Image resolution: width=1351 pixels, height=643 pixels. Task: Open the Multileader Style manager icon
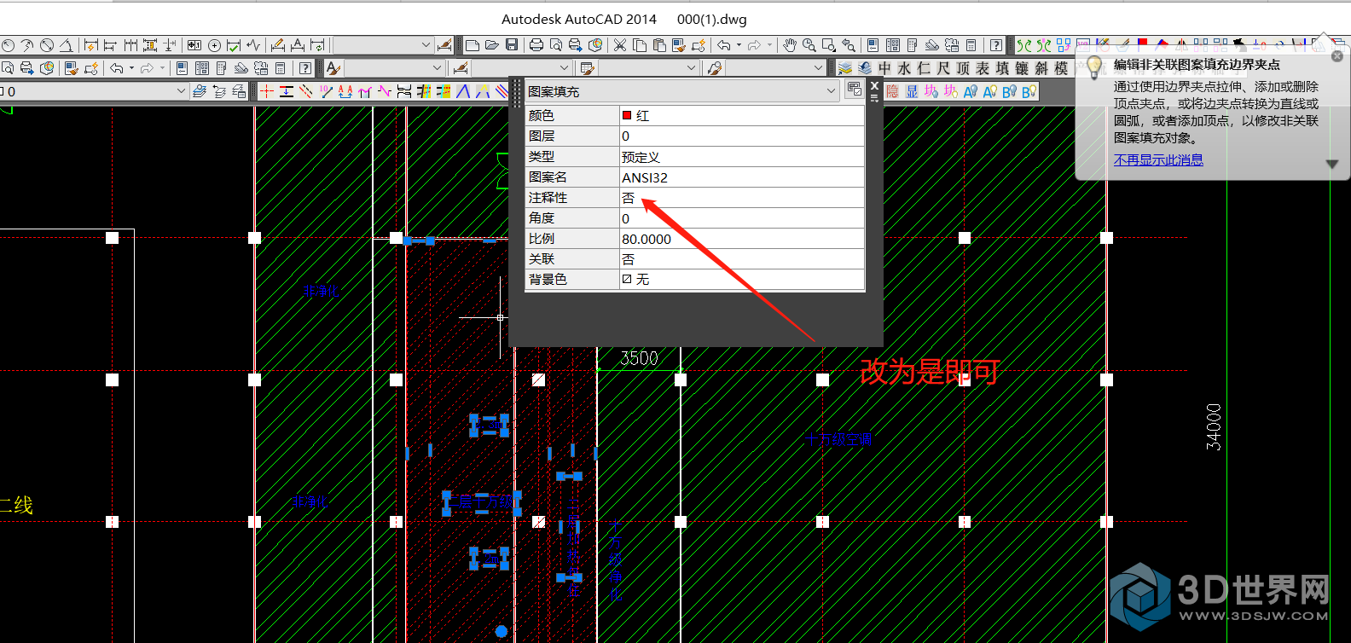(715, 68)
